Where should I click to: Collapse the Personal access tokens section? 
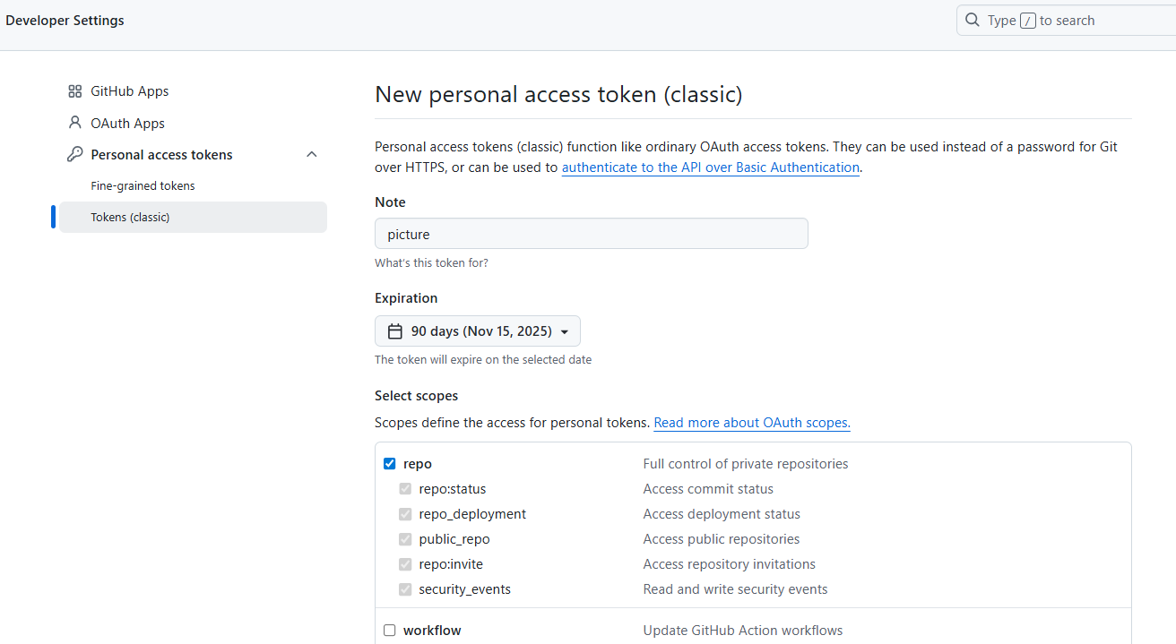click(312, 154)
